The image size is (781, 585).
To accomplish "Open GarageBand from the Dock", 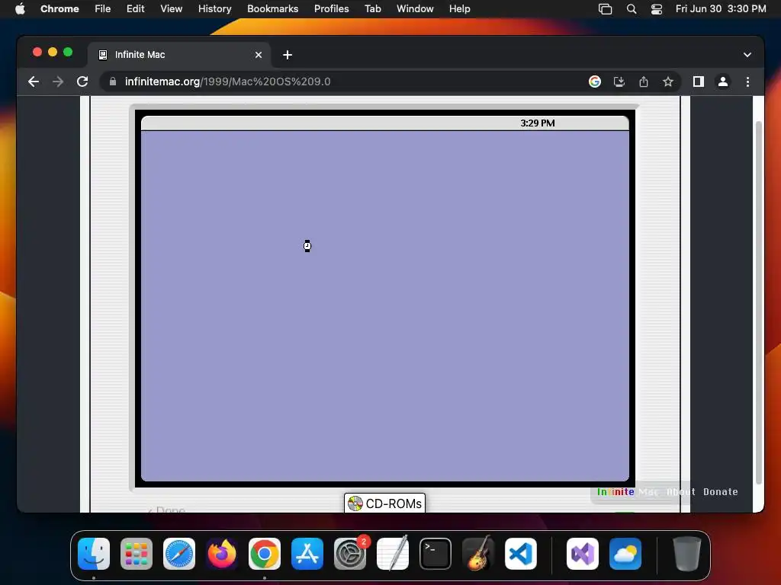I will click(x=478, y=554).
